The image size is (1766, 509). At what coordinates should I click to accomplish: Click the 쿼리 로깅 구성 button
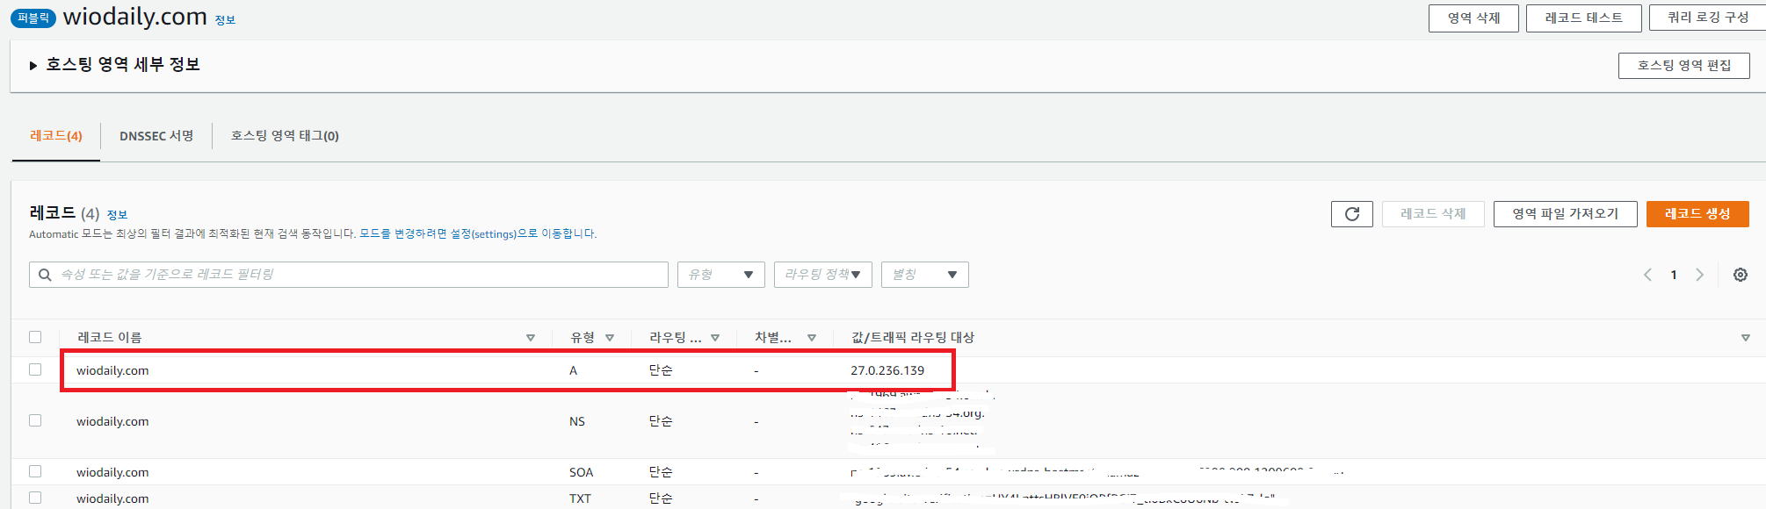1707,18
